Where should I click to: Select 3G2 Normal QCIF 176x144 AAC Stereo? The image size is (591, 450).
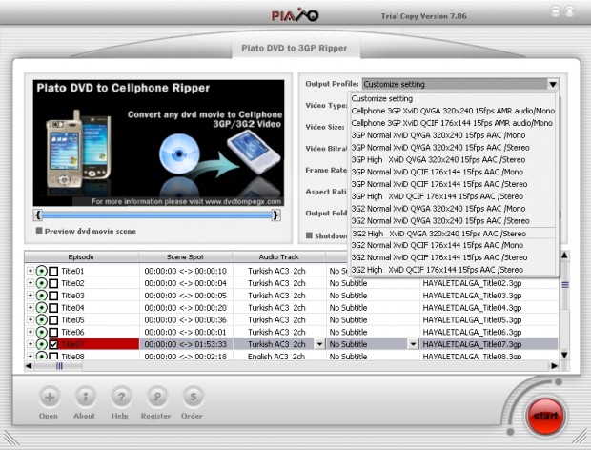(x=453, y=257)
